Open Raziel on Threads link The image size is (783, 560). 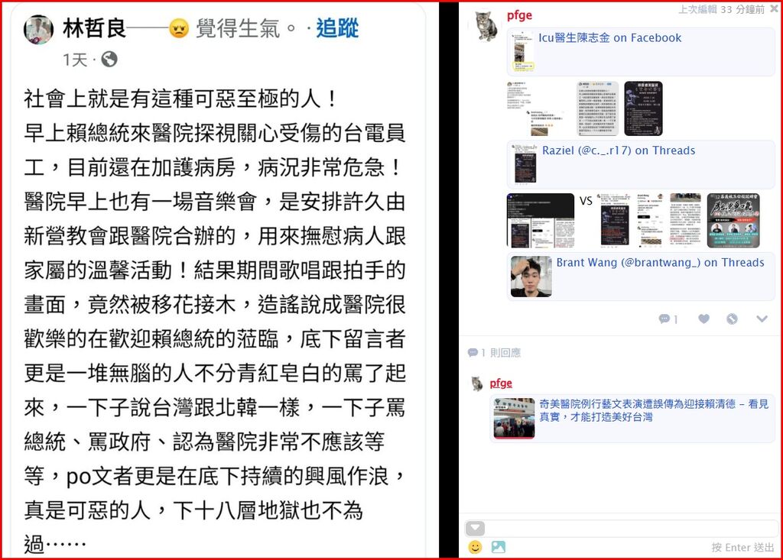[619, 151]
